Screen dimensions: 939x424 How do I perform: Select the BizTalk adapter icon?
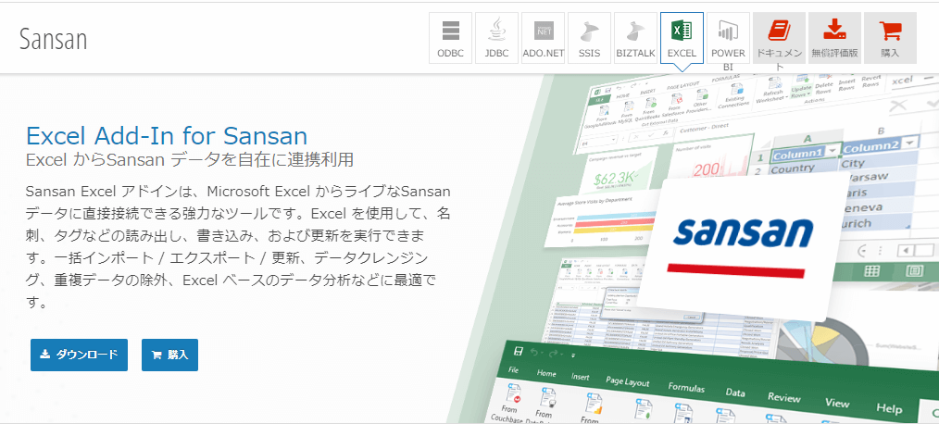pos(635,38)
